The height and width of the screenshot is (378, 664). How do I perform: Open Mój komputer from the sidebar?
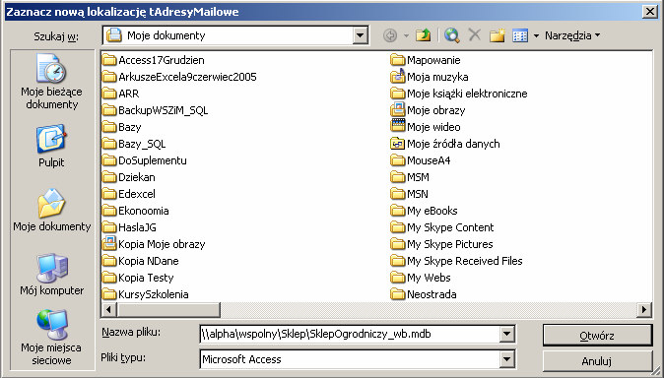[51, 275]
